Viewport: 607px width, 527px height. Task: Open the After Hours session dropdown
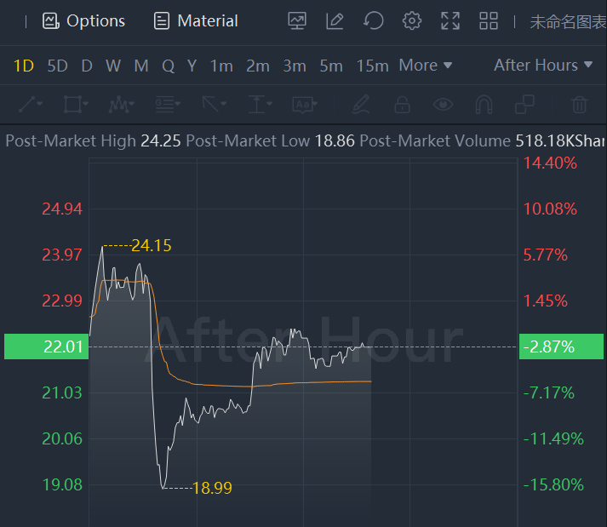tap(543, 66)
